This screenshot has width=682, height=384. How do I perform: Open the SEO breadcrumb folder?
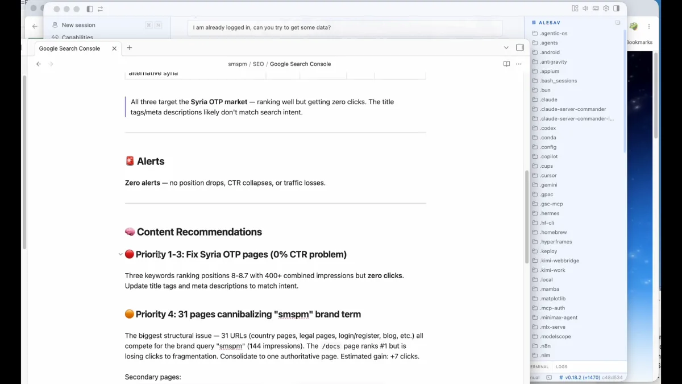258,64
